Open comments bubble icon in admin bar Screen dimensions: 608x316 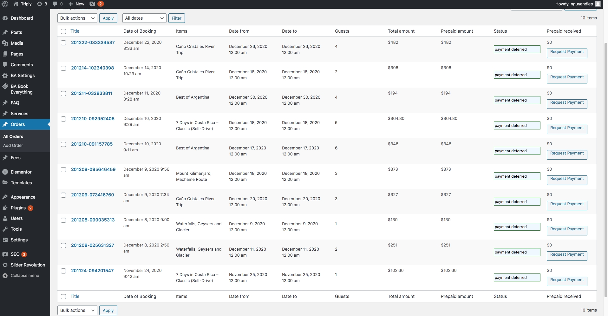click(55, 4)
